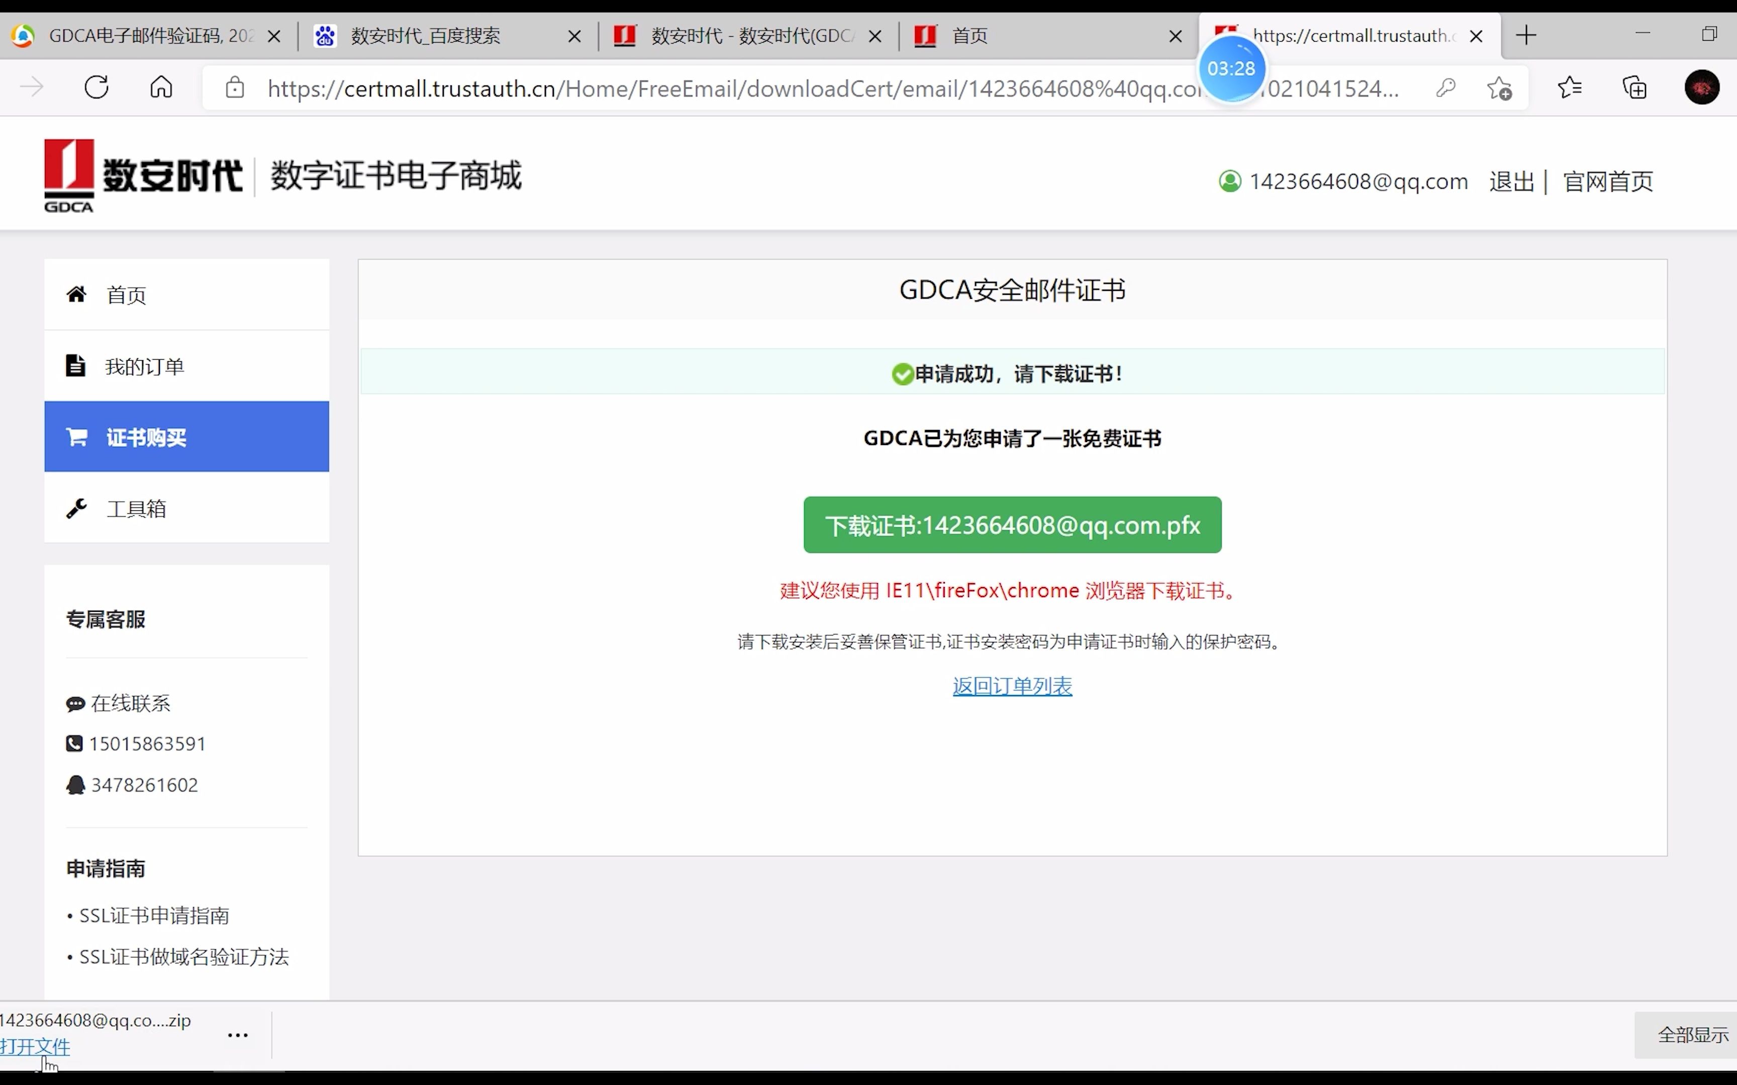Click the browser profile avatar
The height and width of the screenshot is (1085, 1737).
click(1702, 87)
